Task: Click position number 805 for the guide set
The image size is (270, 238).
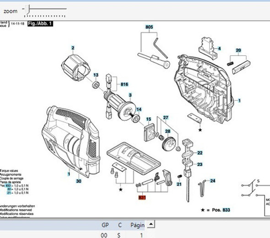Action: (149, 27)
